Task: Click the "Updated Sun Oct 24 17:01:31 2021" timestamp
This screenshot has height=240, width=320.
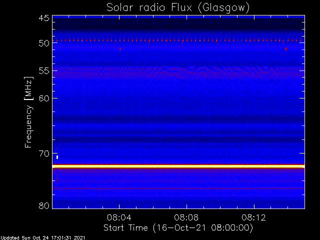Action: 42,238
